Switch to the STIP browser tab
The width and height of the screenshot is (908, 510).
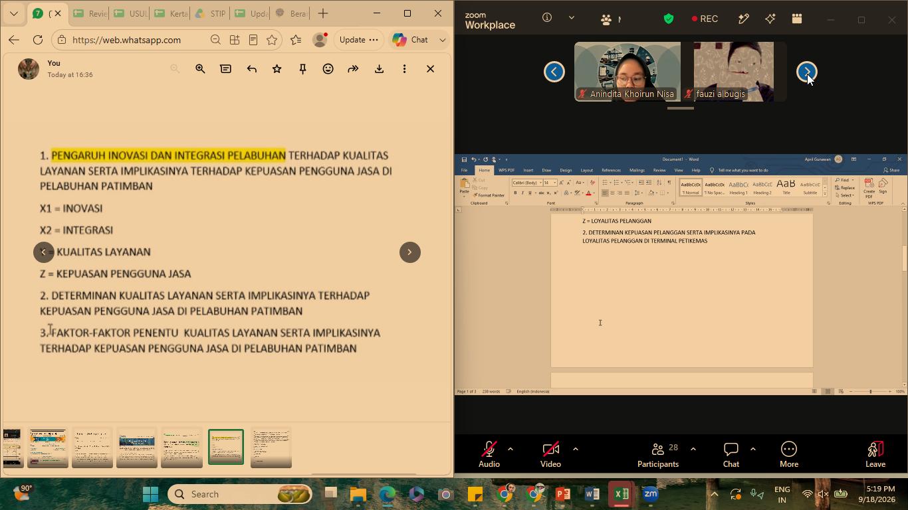coord(210,13)
